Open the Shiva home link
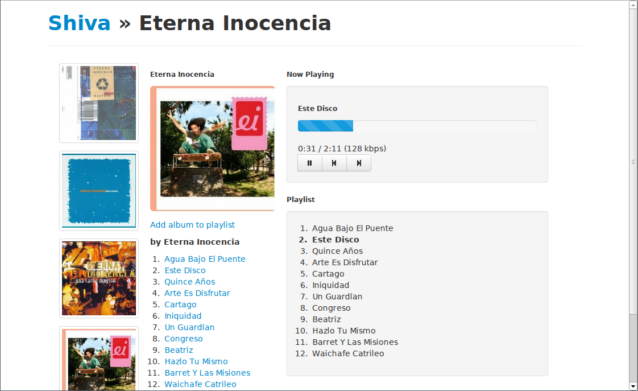Screen dimensions: 638x391 [x=80, y=23]
